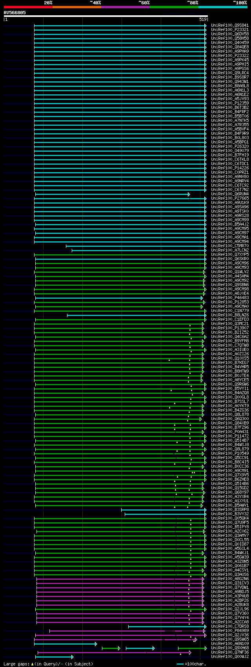The height and width of the screenshot is (667, 251).
Task: Click the purple ~60% identity legend segment
Action: coord(125,7)
